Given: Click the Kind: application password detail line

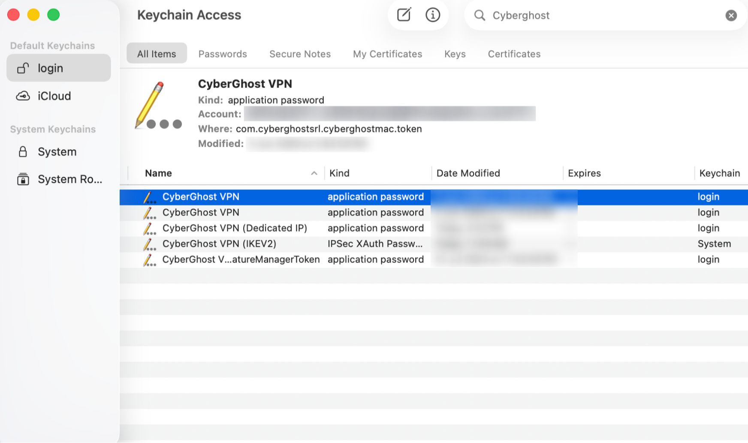Looking at the screenshot, I should pos(261,100).
